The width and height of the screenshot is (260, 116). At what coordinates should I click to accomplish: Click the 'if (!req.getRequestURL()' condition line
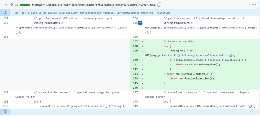208,60
